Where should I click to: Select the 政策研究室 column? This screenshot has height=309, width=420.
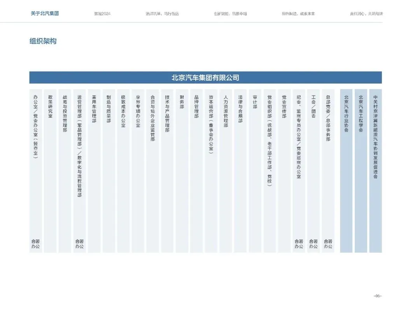[x=50, y=171]
